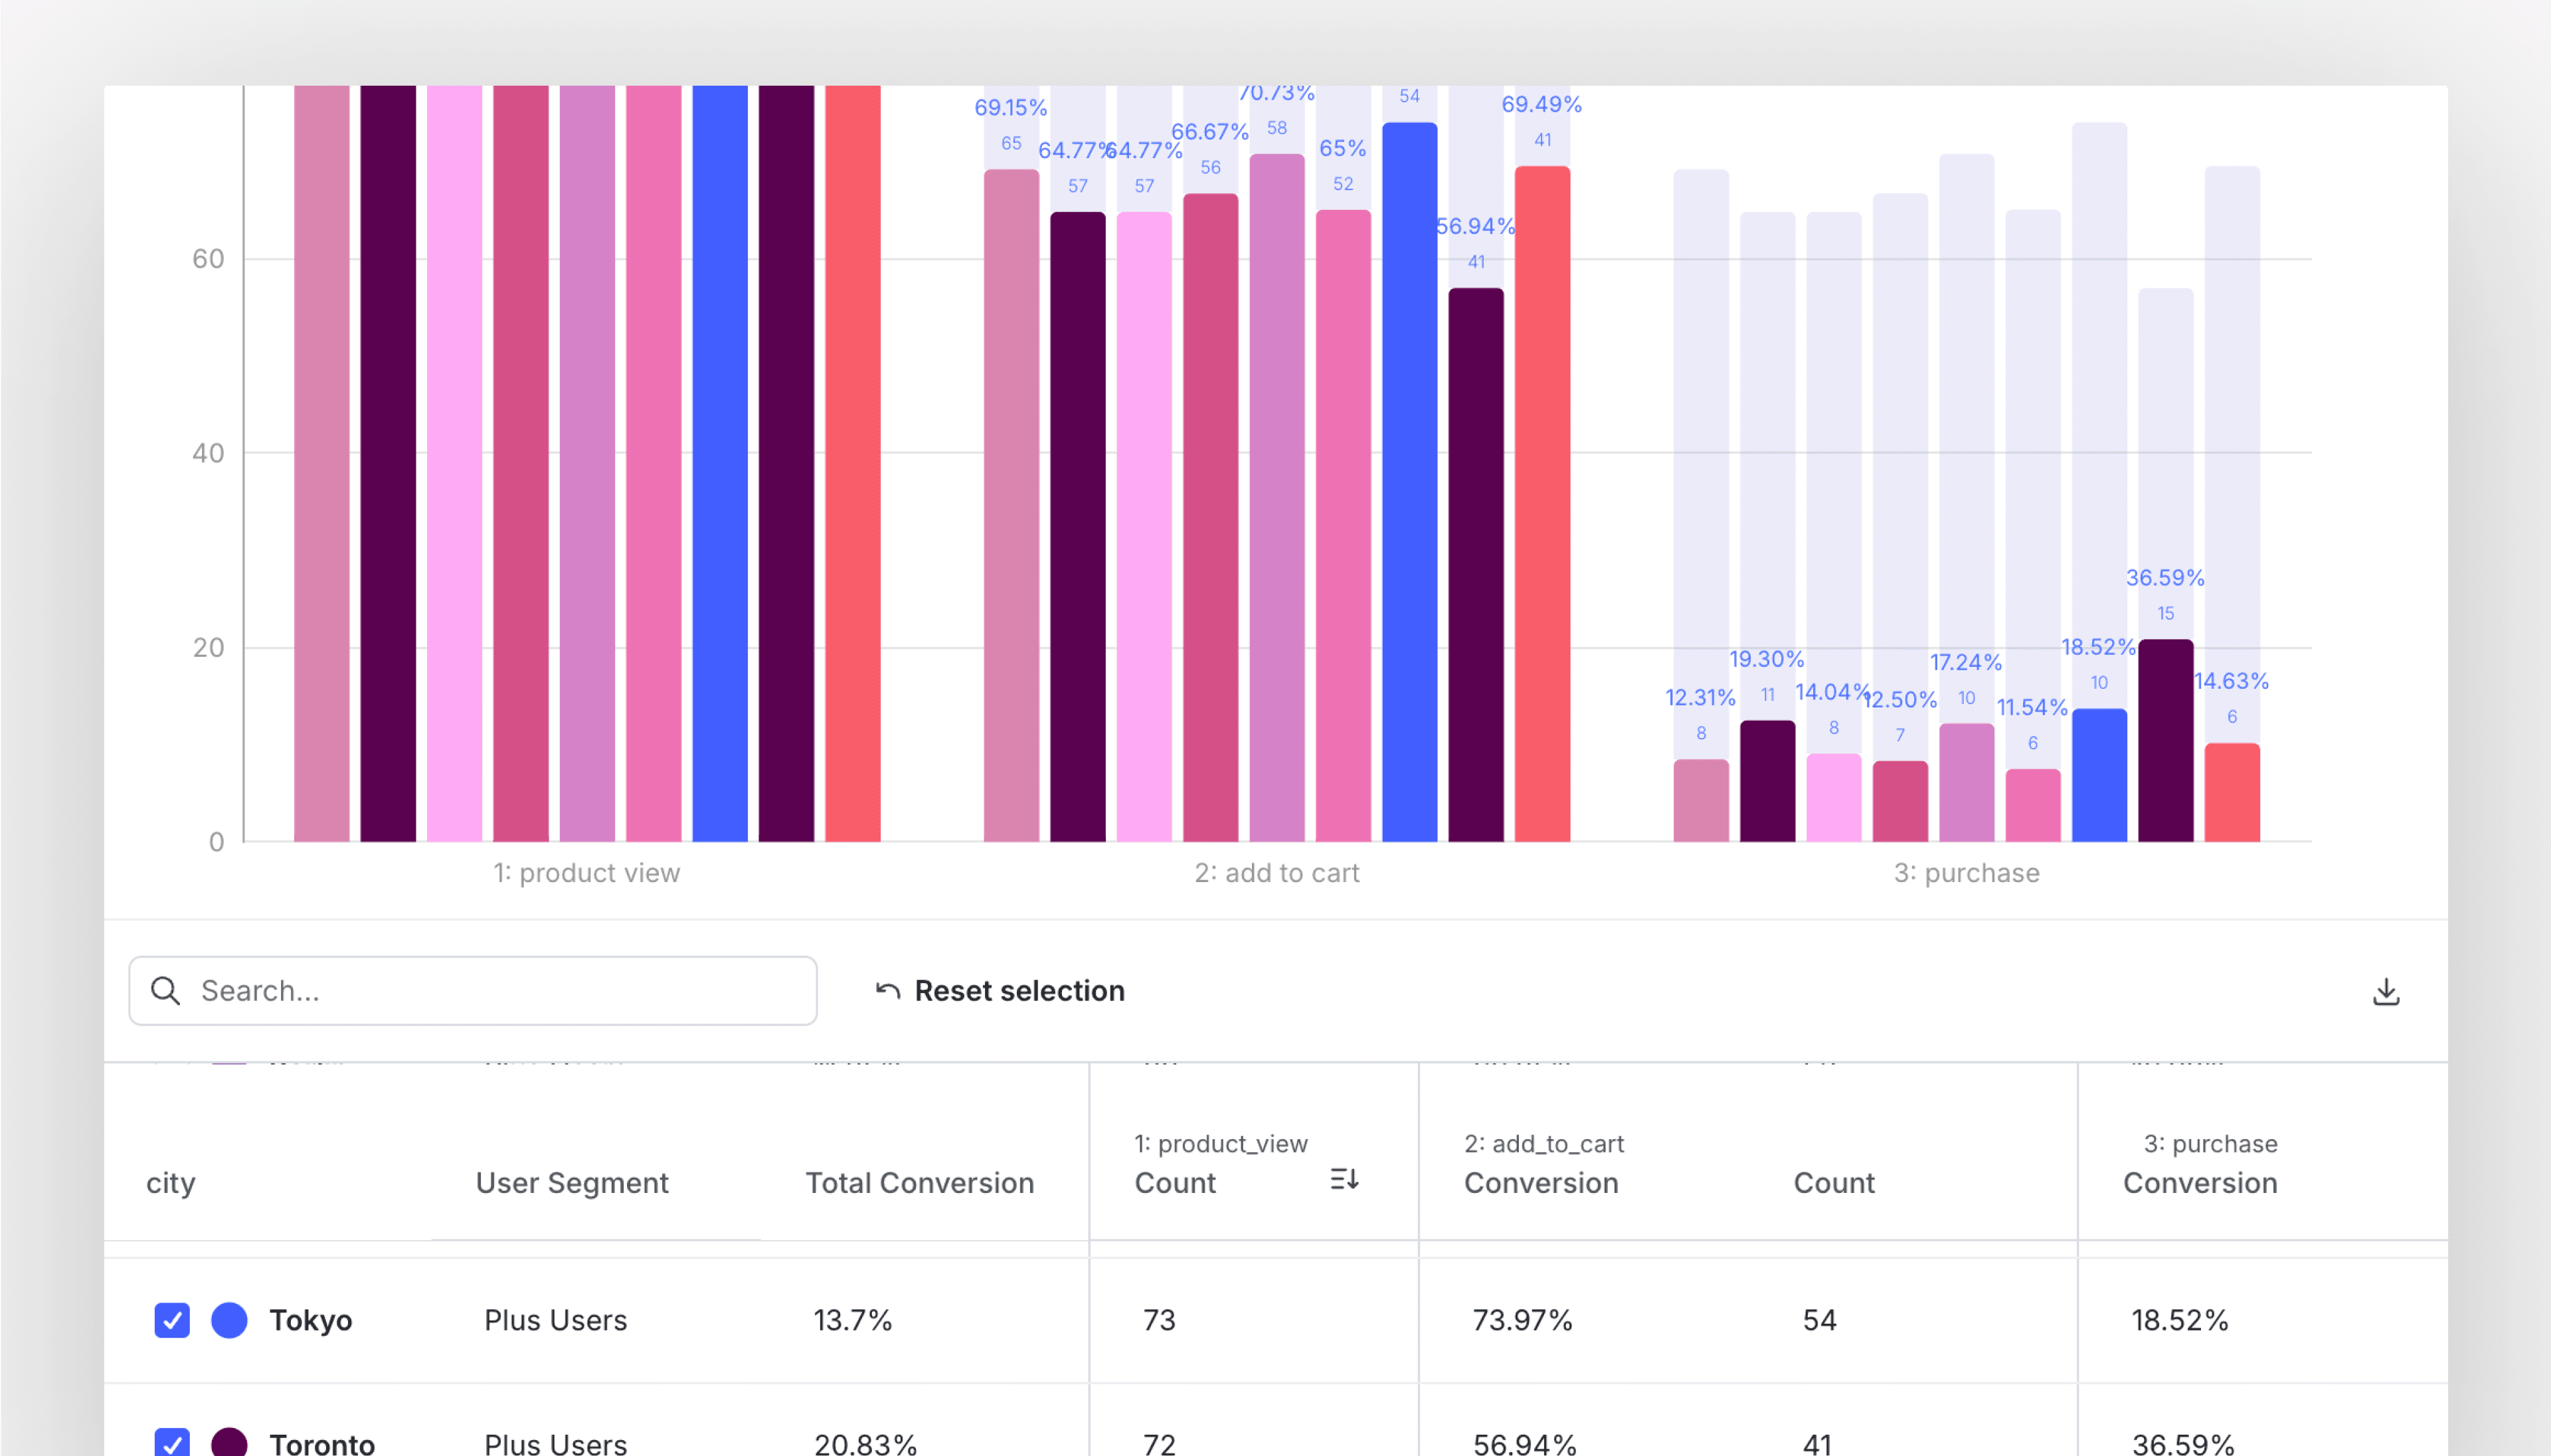Uncheck the Toronto row checkbox
This screenshot has width=2551, height=1456.
click(x=172, y=1442)
